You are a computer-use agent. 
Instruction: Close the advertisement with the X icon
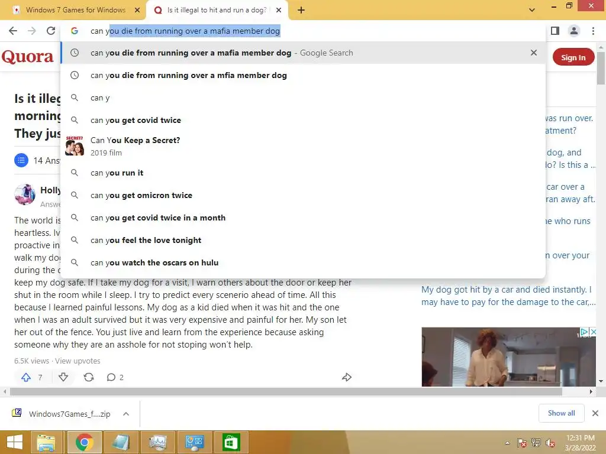(593, 332)
